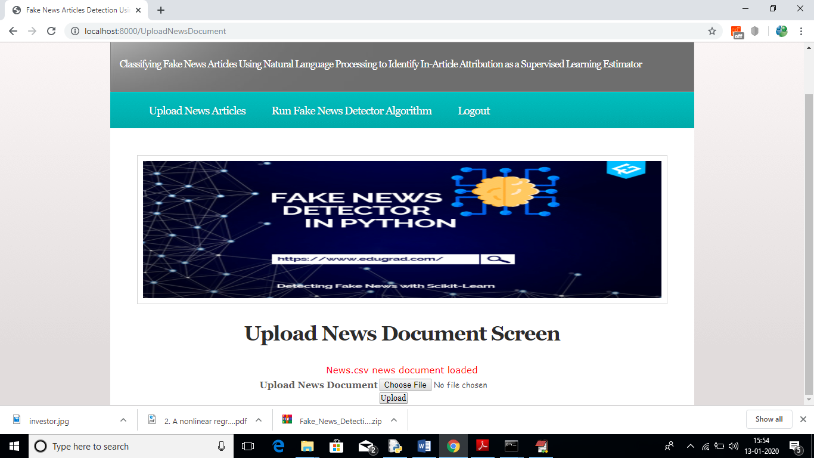This screenshot has height=458, width=814.
Task: Open volume control in system tray
Action: [734, 446]
